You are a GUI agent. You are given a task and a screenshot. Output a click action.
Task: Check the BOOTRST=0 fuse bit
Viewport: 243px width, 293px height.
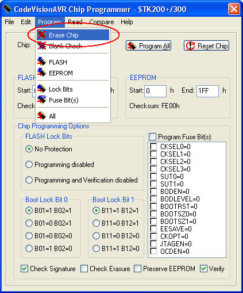pyautogui.click(x=153, y=206)
